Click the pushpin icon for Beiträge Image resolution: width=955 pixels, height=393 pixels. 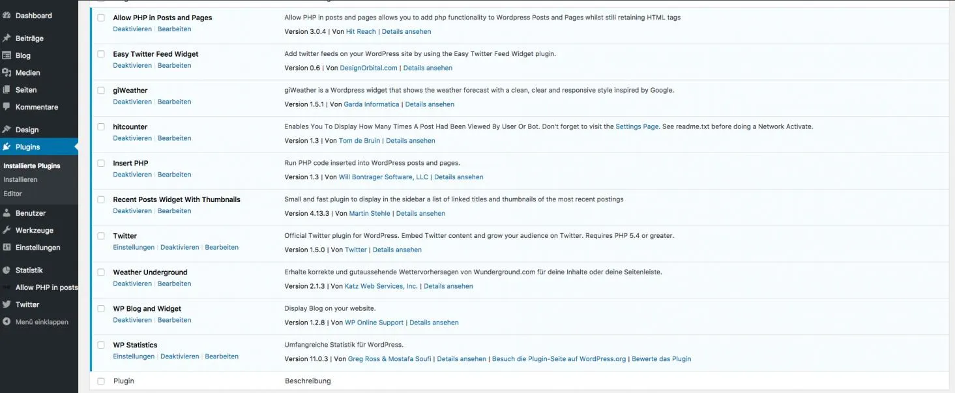click(7, 38)
